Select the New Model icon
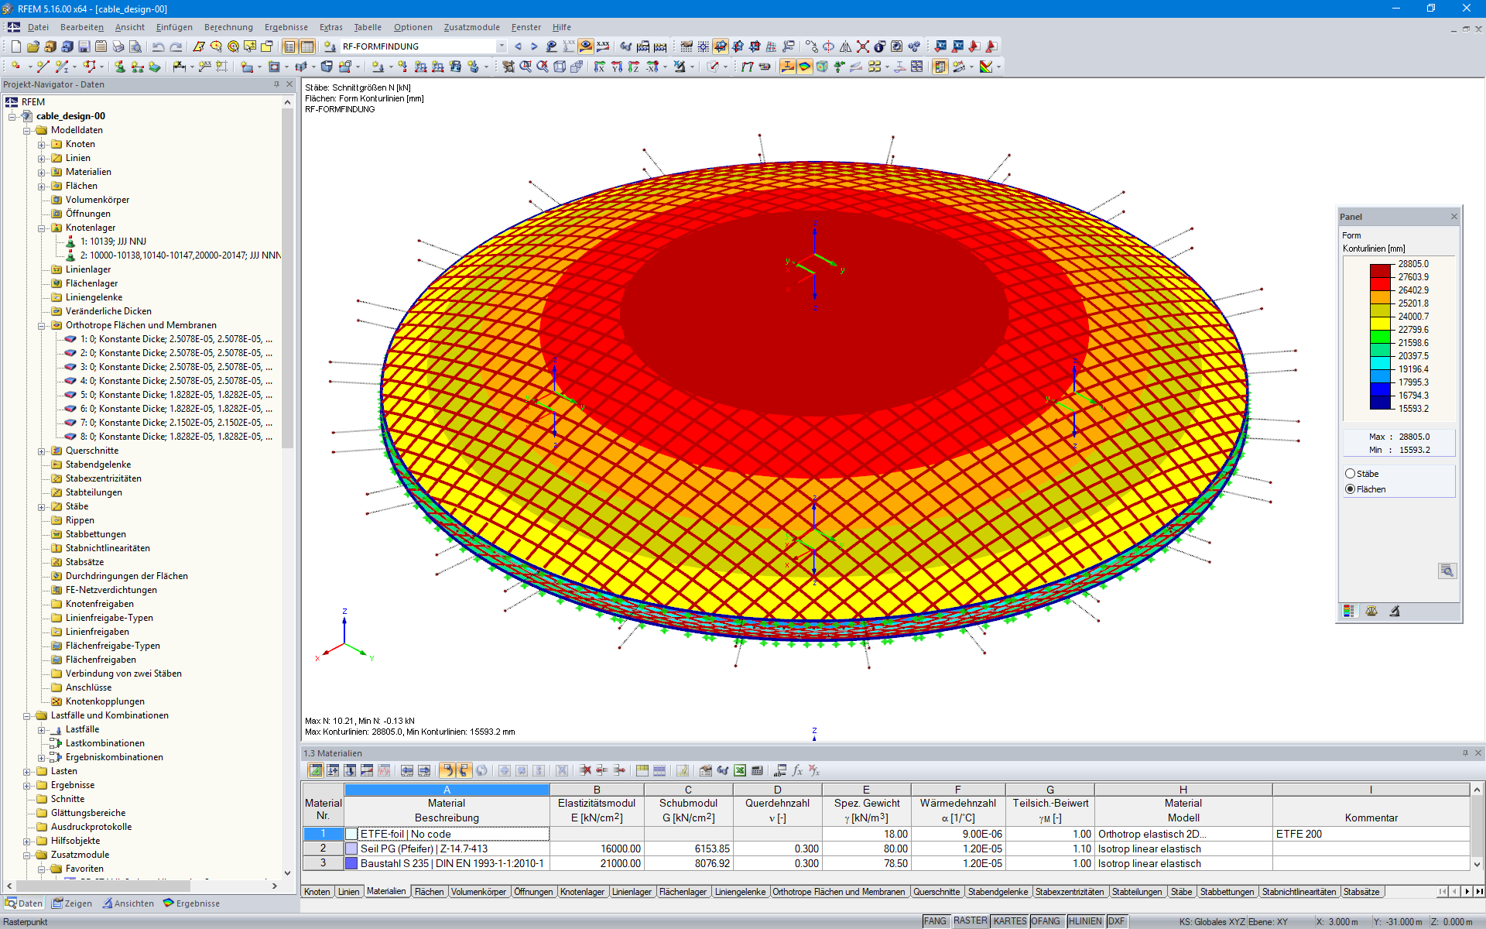This screenshot has height=929, width=1486. [x=15, y=47]
